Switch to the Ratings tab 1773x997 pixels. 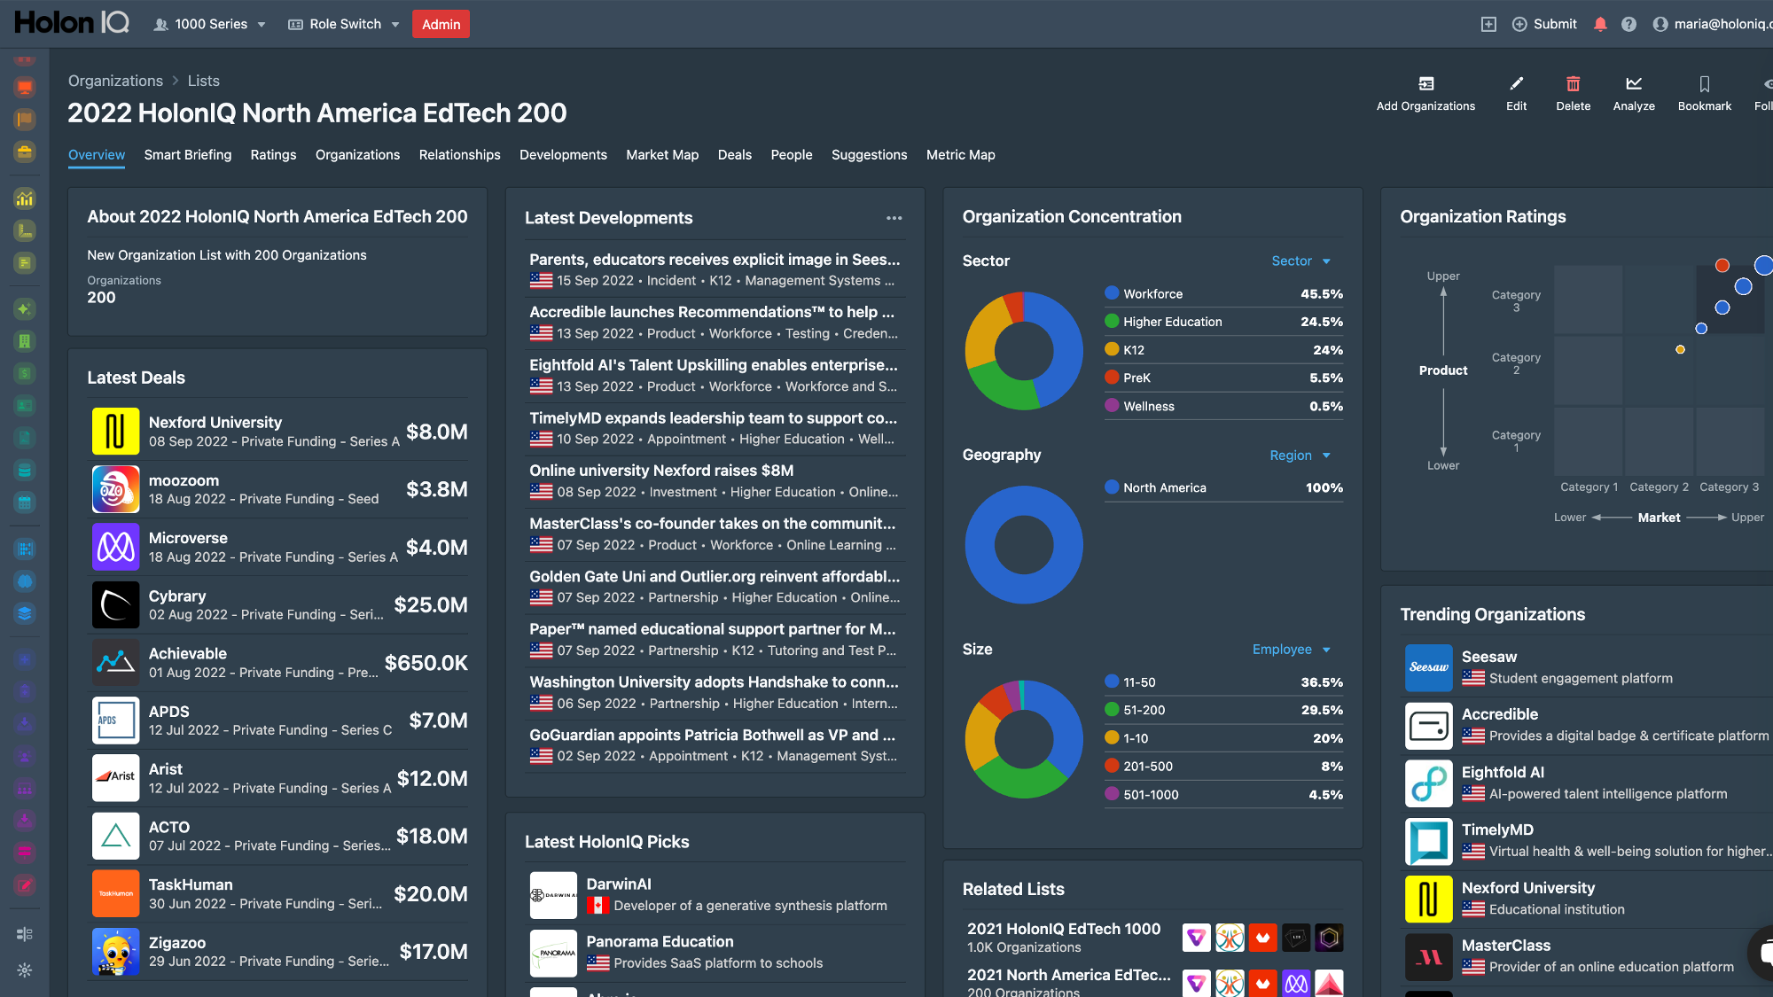point(273,154)
